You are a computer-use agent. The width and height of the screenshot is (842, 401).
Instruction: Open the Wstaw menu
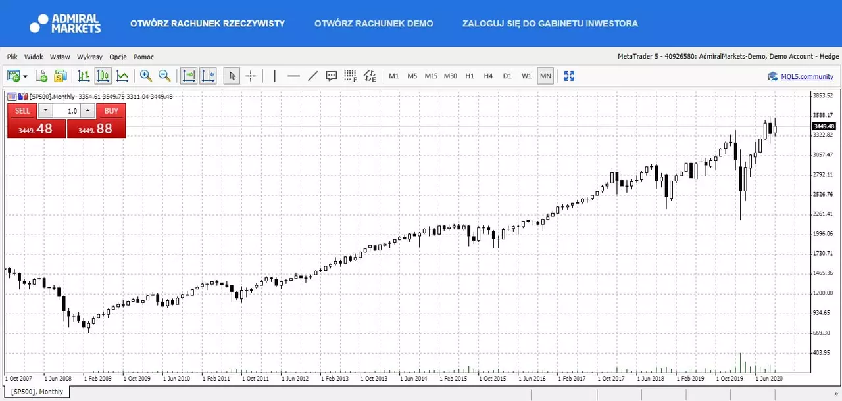(60, 57)
